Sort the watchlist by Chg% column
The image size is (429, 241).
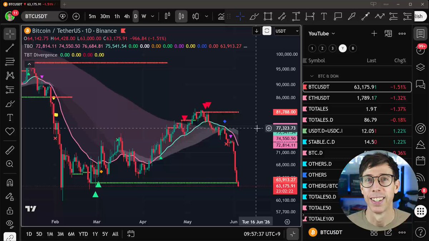pyautogui.click(x=399, y=60)
